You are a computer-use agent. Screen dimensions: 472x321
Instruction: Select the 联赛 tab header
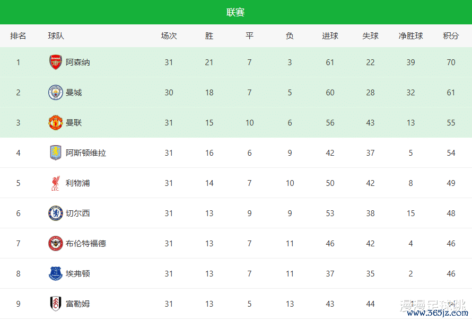(235, 12)
